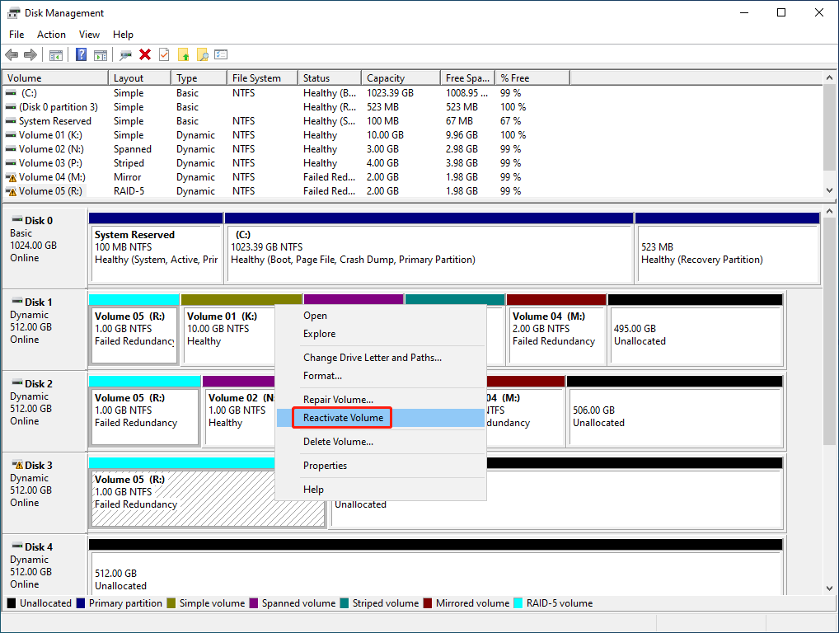Viewport: 839px width, 633px height.
Task: Open the Action menu
Action: (51, 35)
